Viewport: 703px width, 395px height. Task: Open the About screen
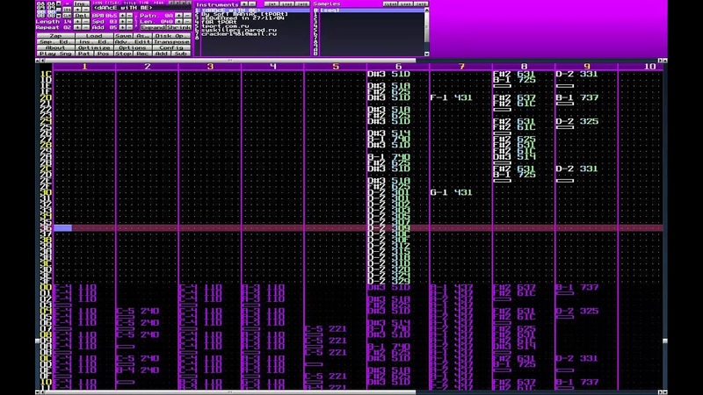click(55, 47)
